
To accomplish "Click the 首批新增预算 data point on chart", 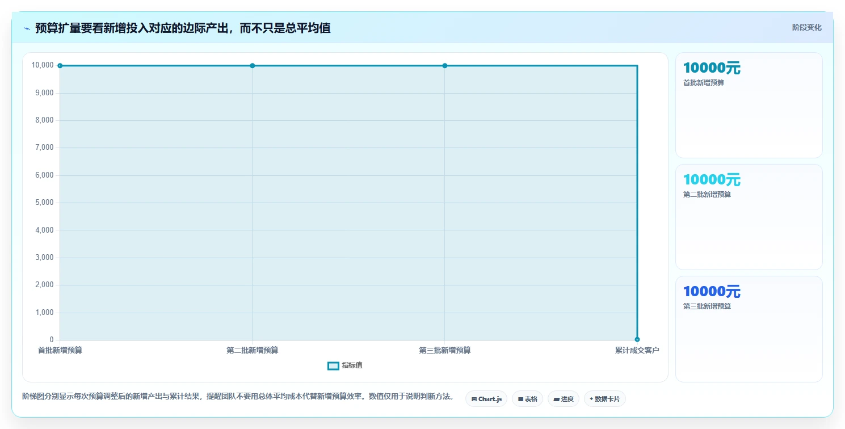I will pos(60,66).
